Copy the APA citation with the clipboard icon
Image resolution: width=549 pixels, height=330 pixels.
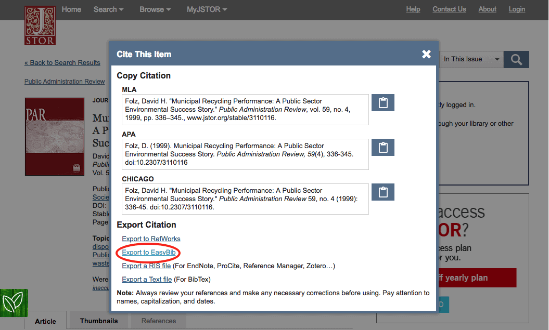[382, 147]
